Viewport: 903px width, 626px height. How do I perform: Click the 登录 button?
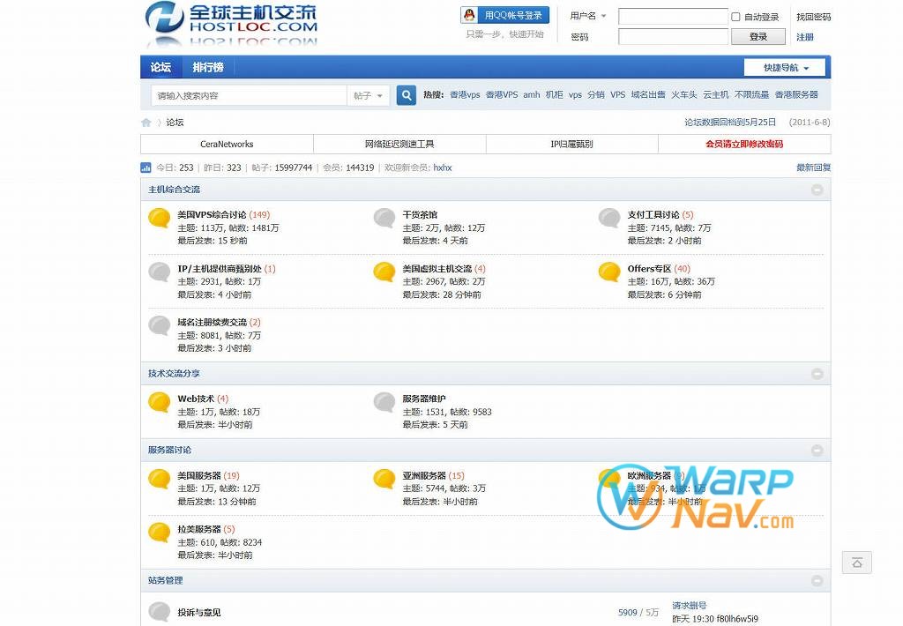click(758, 37)
